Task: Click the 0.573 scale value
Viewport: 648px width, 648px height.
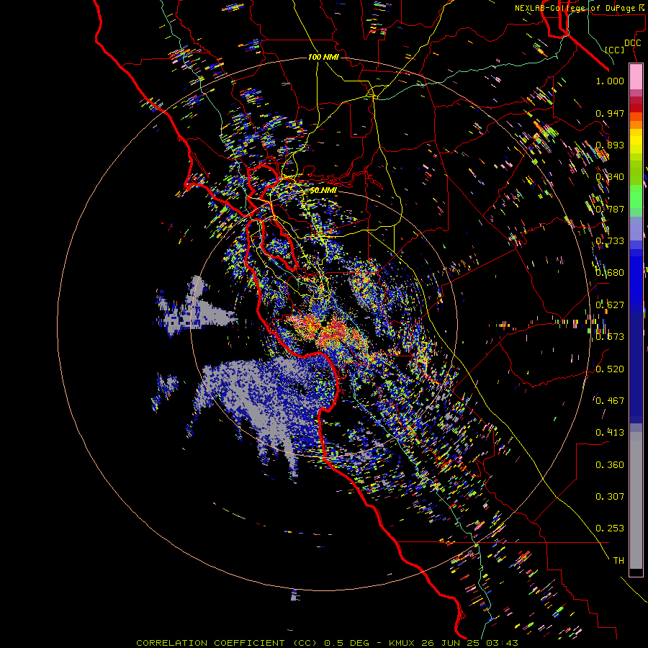Action: [610, 337]
